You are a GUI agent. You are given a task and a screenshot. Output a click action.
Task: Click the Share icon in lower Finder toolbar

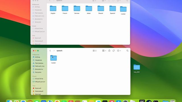[x=109, y=50]
